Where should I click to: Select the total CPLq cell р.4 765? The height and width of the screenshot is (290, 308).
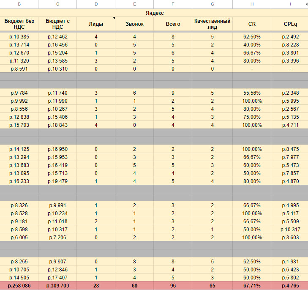click(x=290, y=285)
